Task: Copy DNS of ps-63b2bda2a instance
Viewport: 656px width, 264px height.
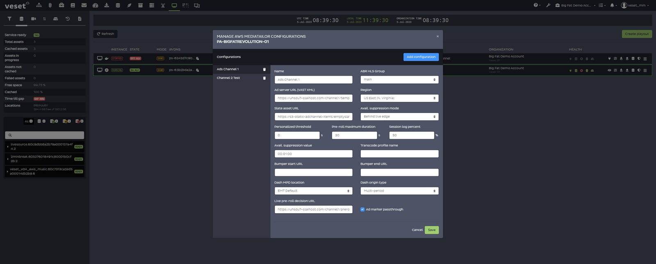Action: [197, 70]
